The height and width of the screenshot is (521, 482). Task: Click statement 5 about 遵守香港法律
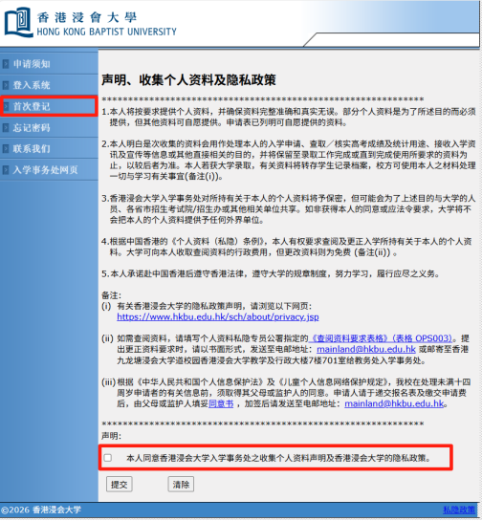(x=271, y=273)
